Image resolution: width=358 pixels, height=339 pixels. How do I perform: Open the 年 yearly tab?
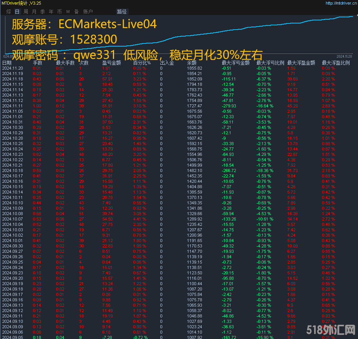pyautogui.click(x=51, y=12)
